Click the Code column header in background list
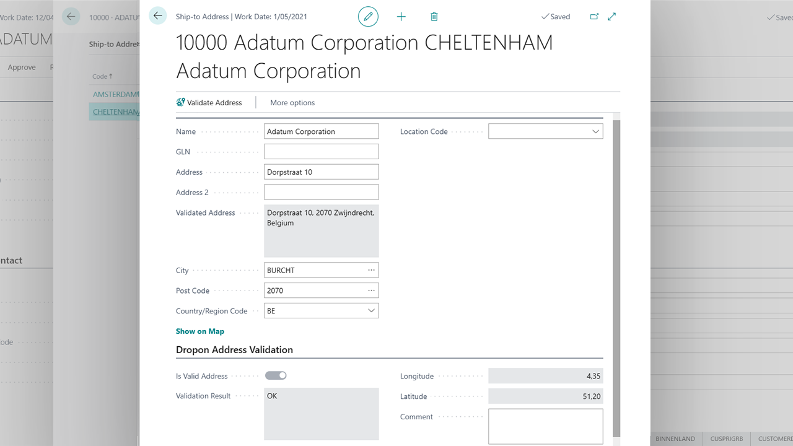Viewport: 793px width, 446px height. point(102,76)
